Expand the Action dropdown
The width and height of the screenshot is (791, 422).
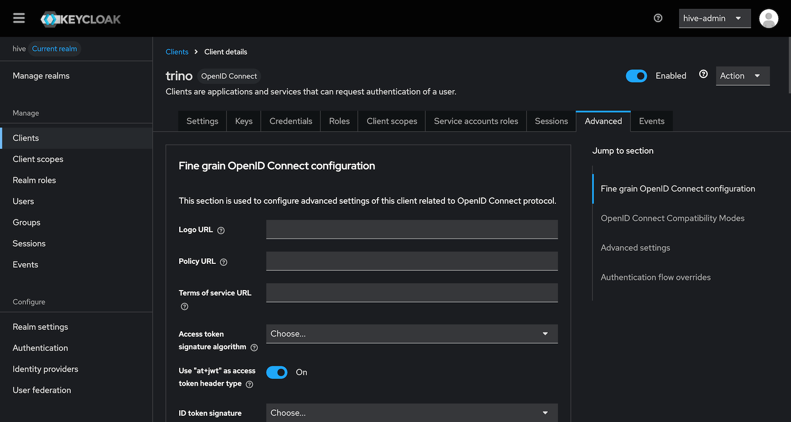(x=742, y=76)
